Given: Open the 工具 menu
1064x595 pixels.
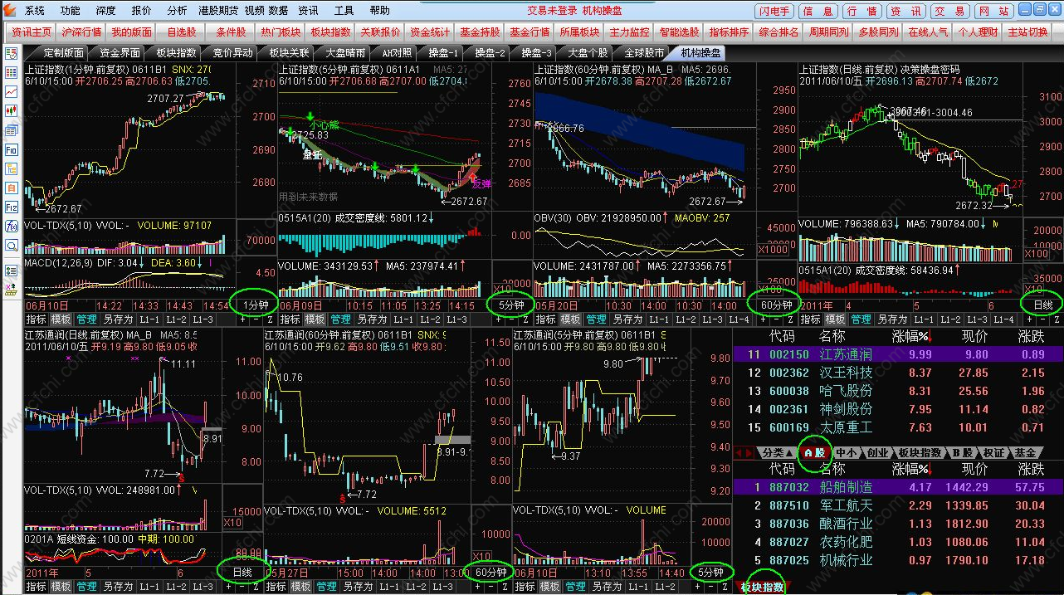Looking at the screenshot, I should tap(344, 11).
